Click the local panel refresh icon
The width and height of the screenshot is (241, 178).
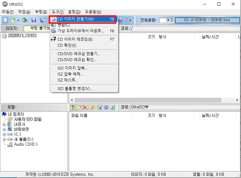113,107
